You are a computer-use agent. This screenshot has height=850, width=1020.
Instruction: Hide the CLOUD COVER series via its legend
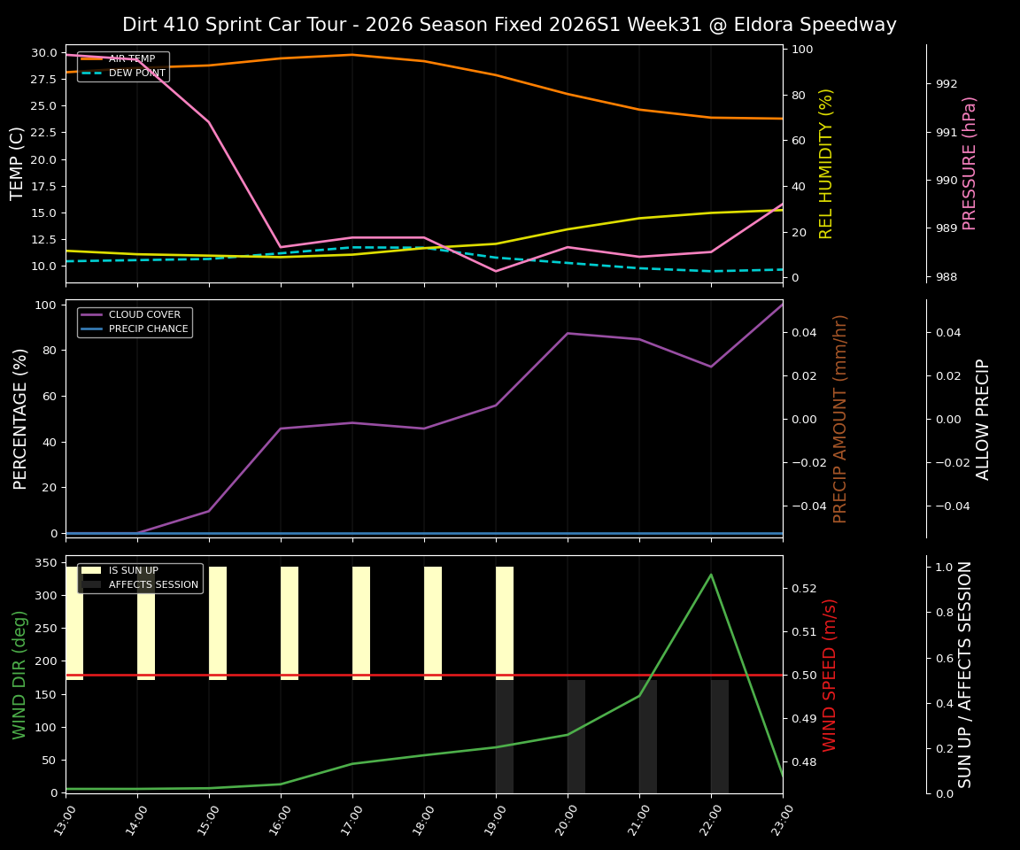coord(144,314)
